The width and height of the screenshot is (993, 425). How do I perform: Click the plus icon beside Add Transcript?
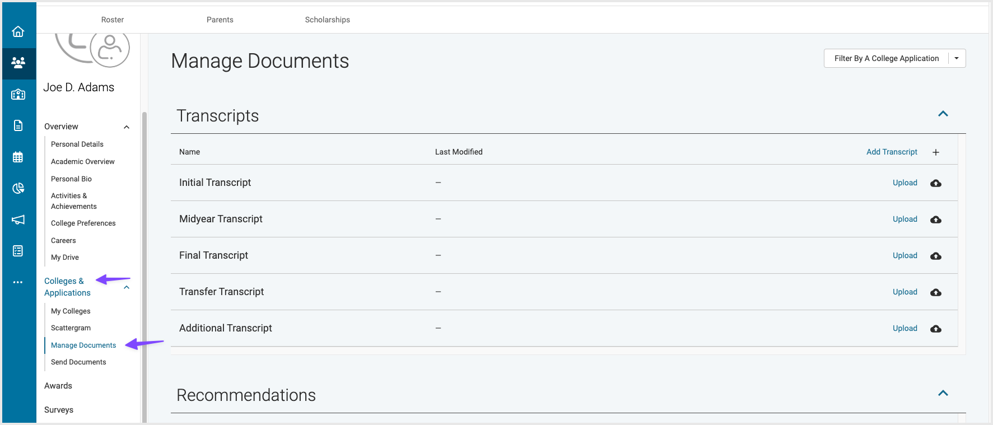[936, 152]
